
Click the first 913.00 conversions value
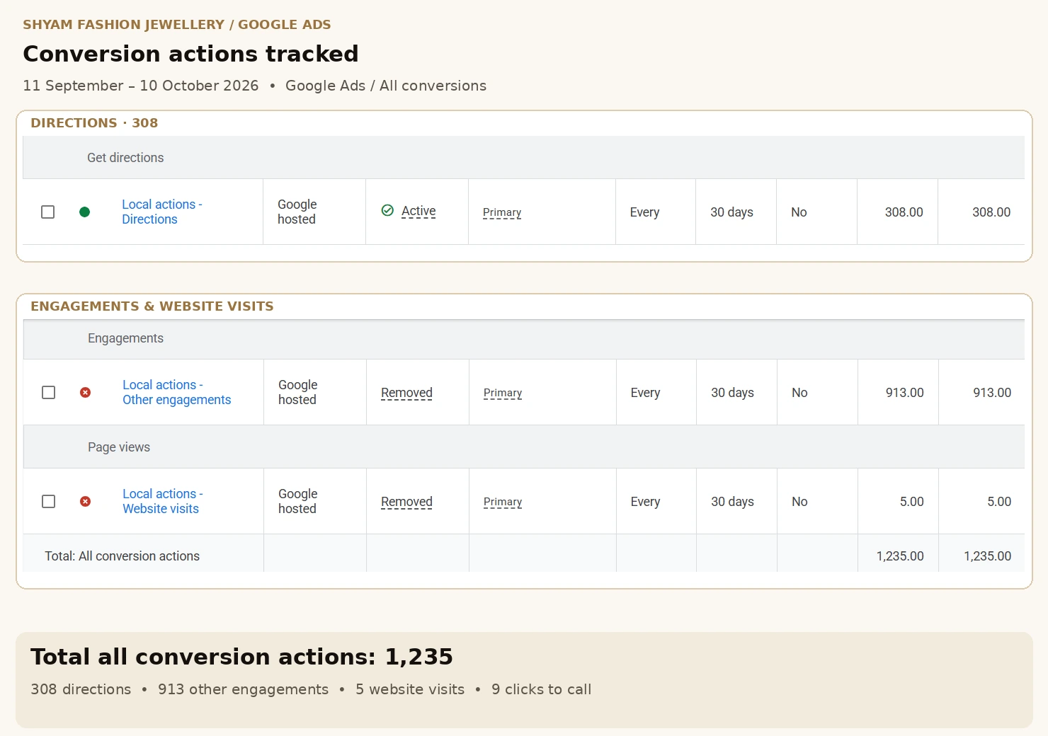click(x=904, y=393)
